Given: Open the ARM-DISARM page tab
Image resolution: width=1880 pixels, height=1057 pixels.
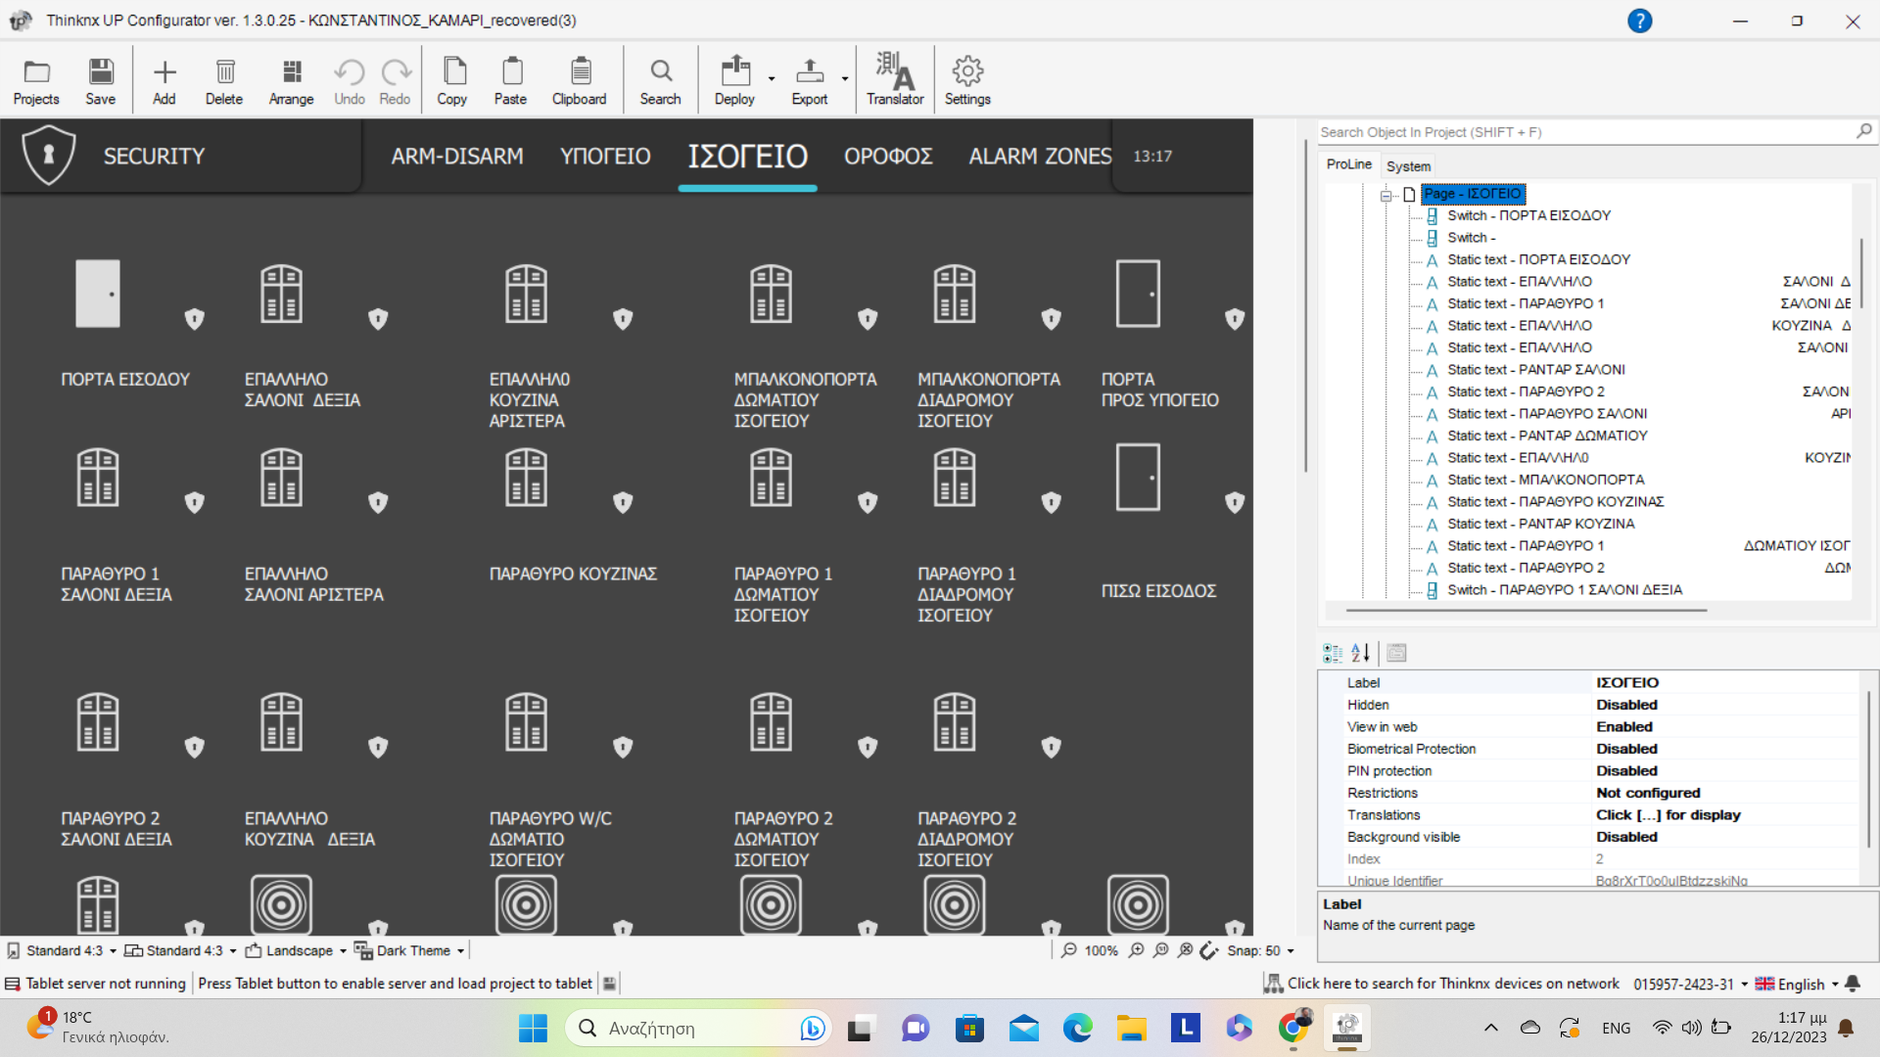Looking at the screenshot, I should coord(457,156).
